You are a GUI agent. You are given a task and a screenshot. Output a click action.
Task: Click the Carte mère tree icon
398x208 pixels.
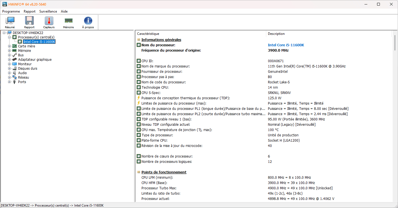click(14, 46)
